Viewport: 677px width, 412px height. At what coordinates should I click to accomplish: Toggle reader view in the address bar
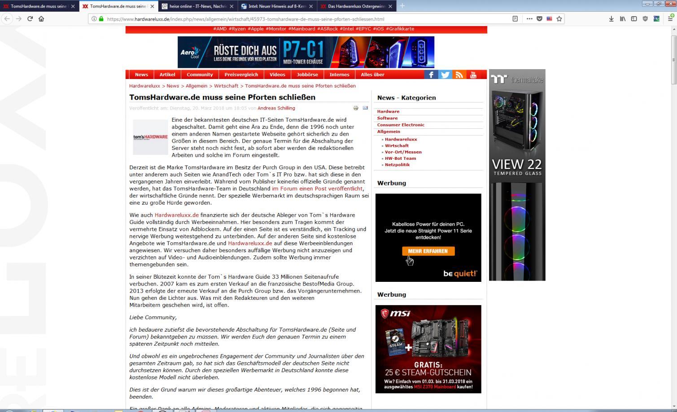tap(515, 19)
